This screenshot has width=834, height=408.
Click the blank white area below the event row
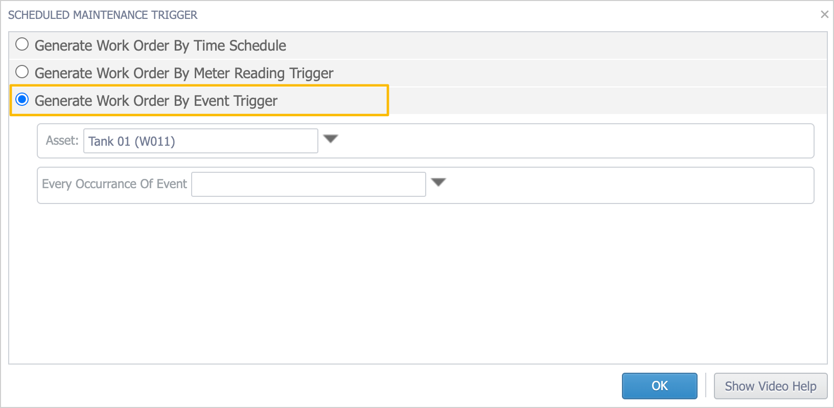point(418,284)
